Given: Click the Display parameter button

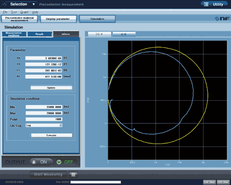Looking at the screenshot, I should (58, 19).
